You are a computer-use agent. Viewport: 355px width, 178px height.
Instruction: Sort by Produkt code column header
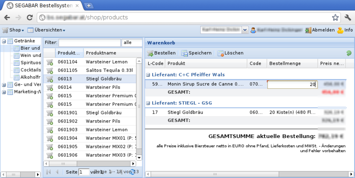(x=69, y=53)
